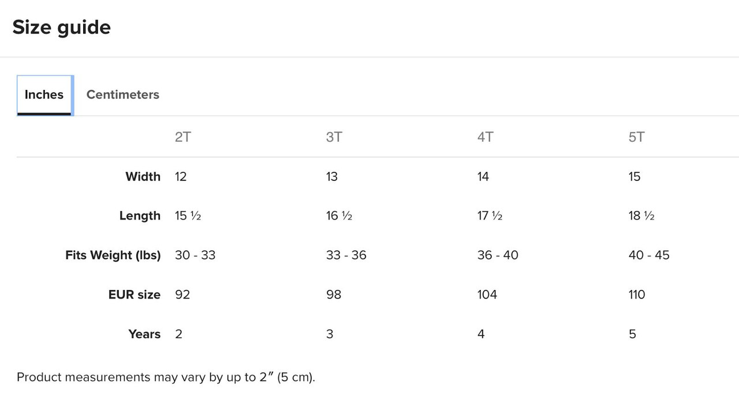Click the 2T EUR size value 92

182,295
